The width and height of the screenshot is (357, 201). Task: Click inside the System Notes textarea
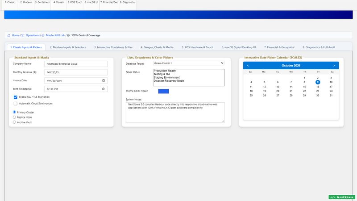coord(175,113)
